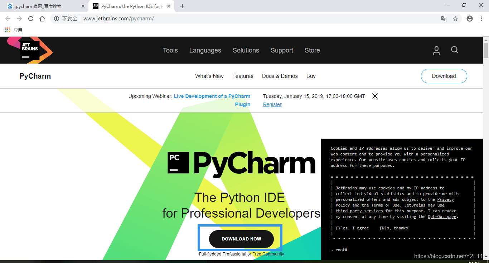The height and width of the screenshot is (263, 489).
Task: Dismiss the webinar banner with X
Action: tap(375, 96)
